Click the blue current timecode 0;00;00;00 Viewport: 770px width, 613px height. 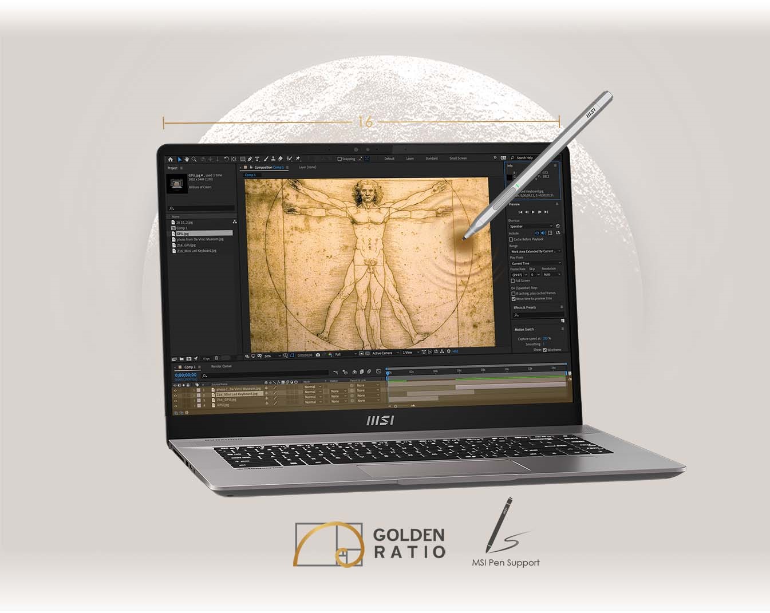pyautogui.click(x=185, y=375)
